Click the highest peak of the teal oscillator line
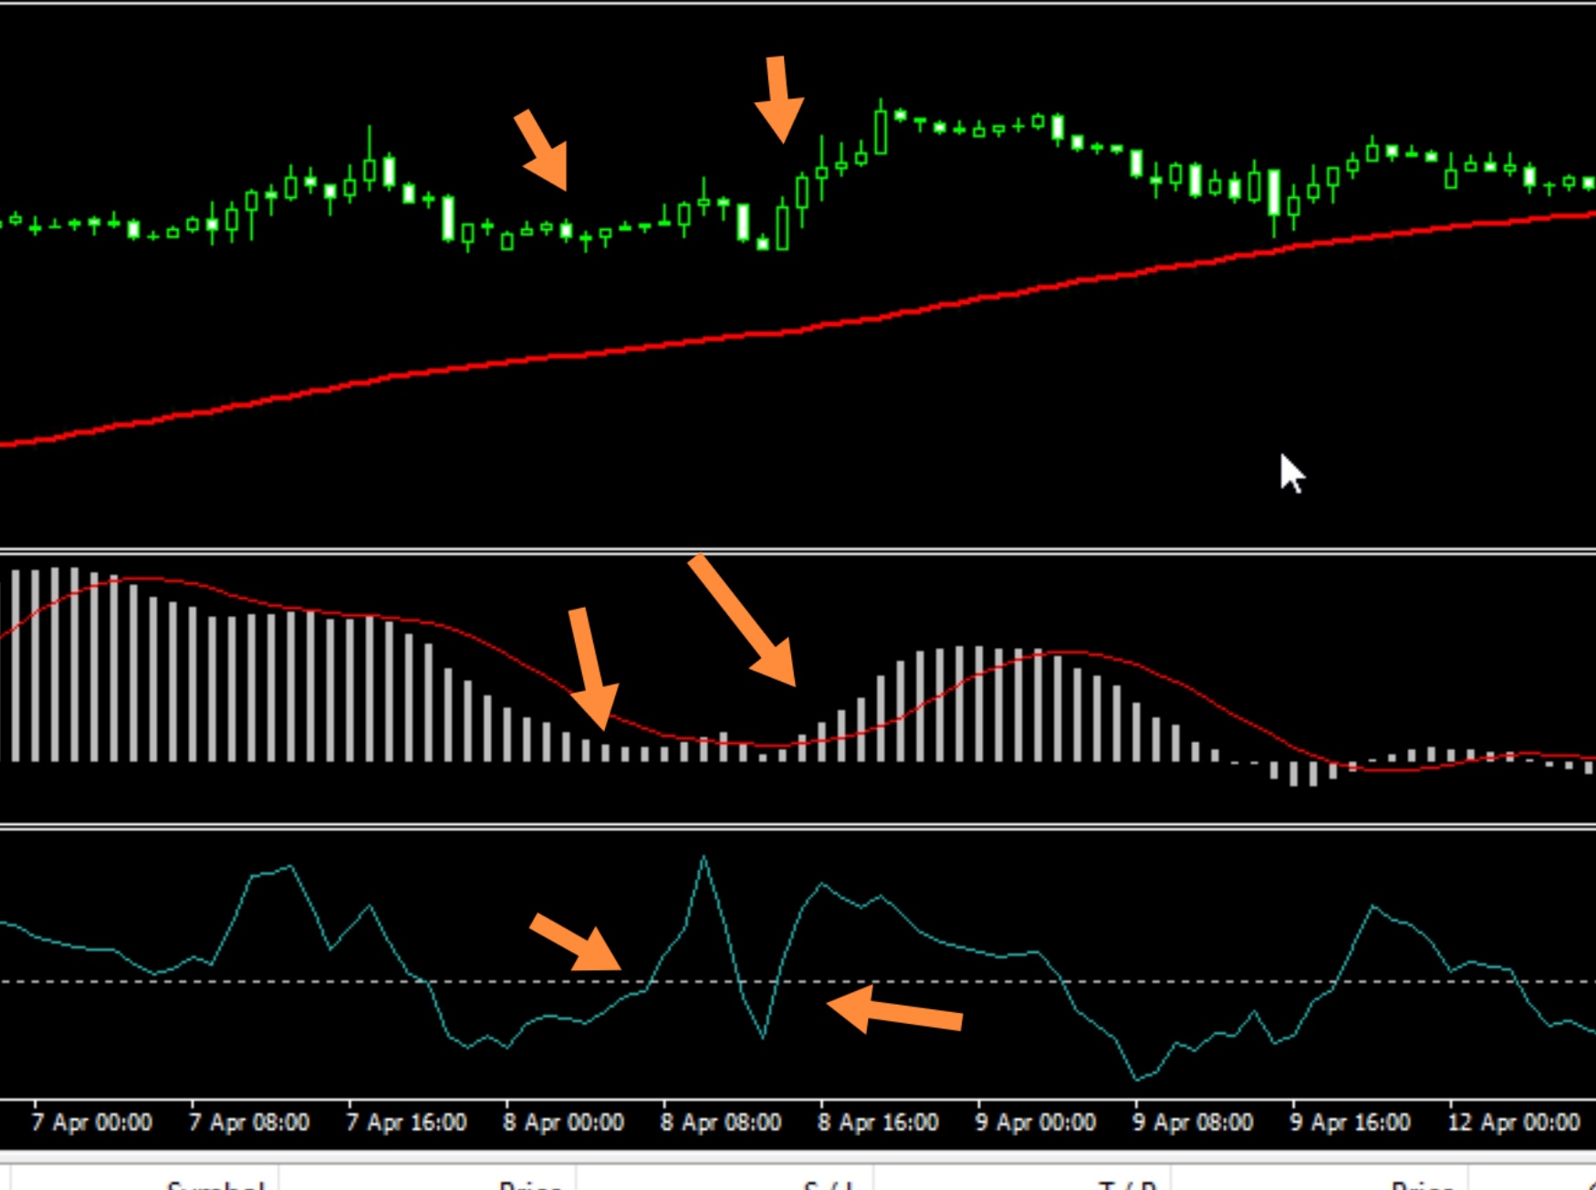Viewport: 1596px width, 1190px height. [704, 858]
